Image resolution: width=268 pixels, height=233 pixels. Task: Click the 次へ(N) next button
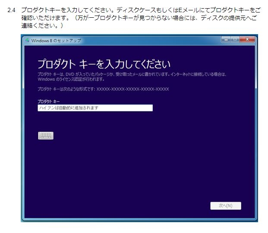click(x=226, y=206)
